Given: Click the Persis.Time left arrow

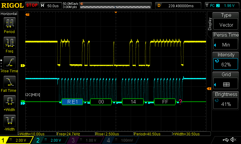Looking at the screenshot, I should tap(215, 45).
